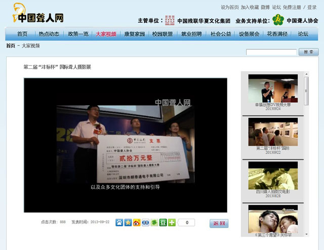Click the 搜索 search button
The height and width of the screenshot is (250, 324).
pyautogui.click(x=308, y=52)
